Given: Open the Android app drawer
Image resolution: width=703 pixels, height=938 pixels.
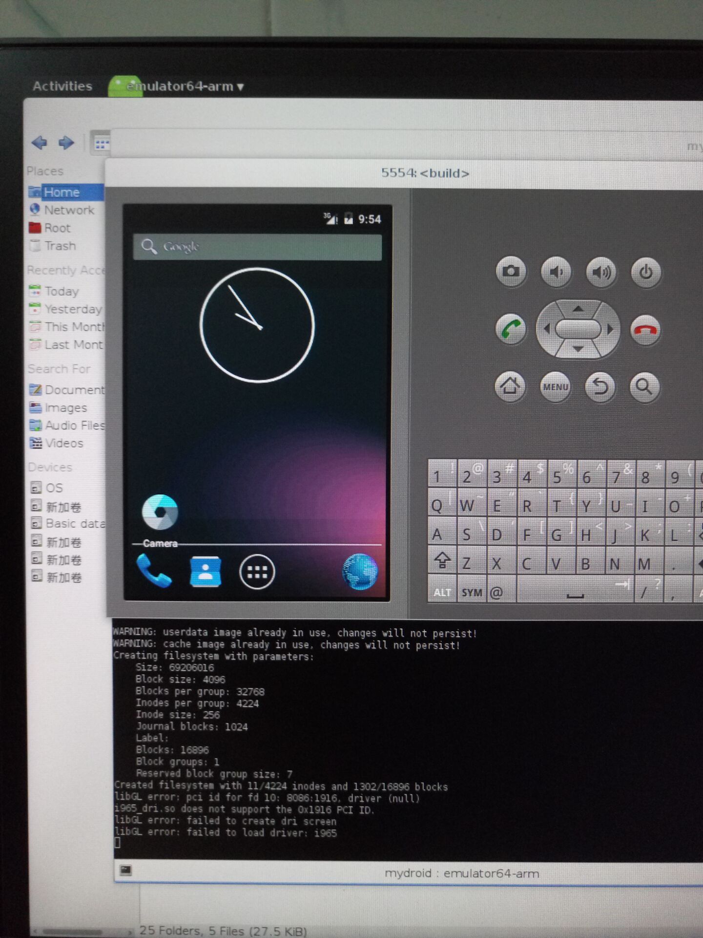Looking at the screenshot, I should coord(257,572).
